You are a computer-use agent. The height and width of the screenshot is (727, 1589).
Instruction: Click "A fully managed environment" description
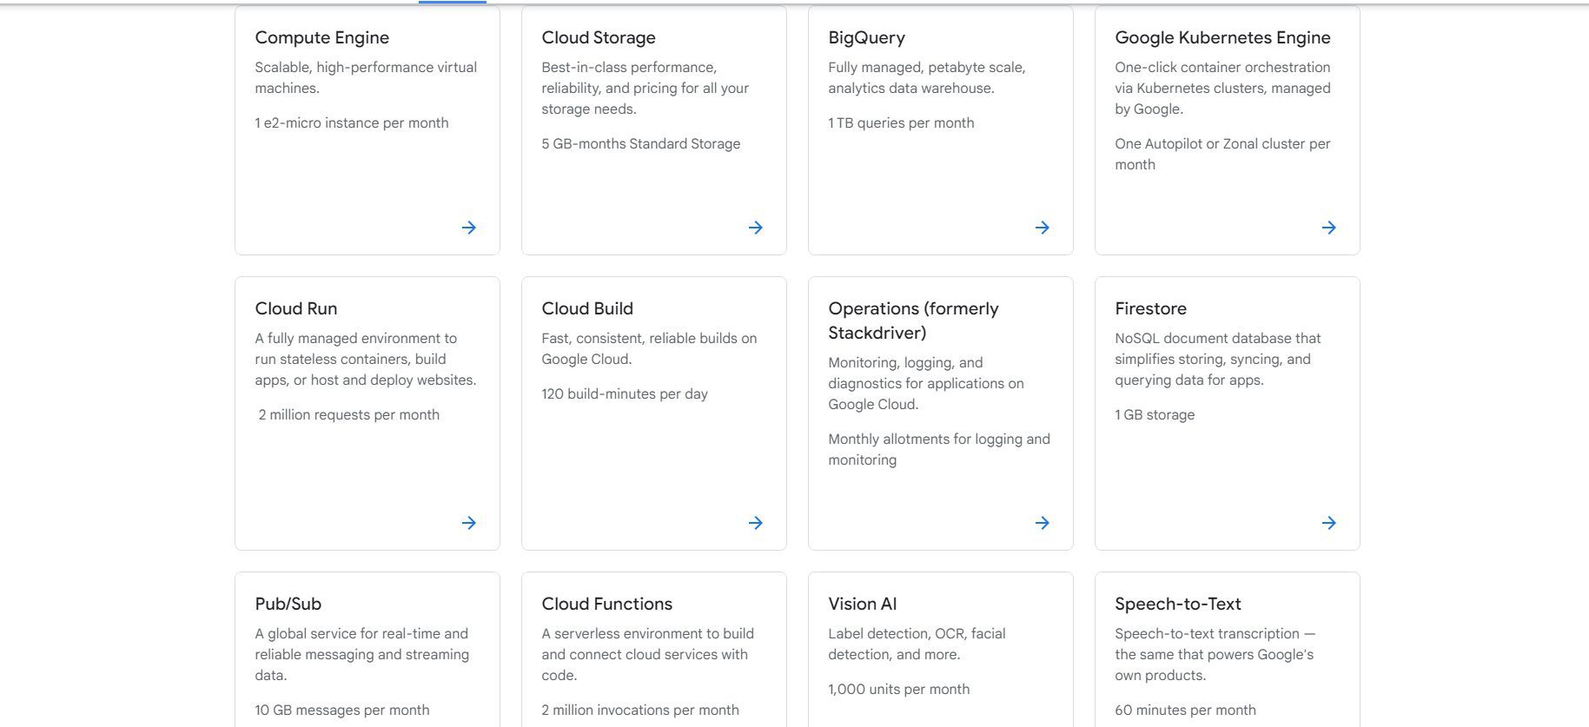366,359
